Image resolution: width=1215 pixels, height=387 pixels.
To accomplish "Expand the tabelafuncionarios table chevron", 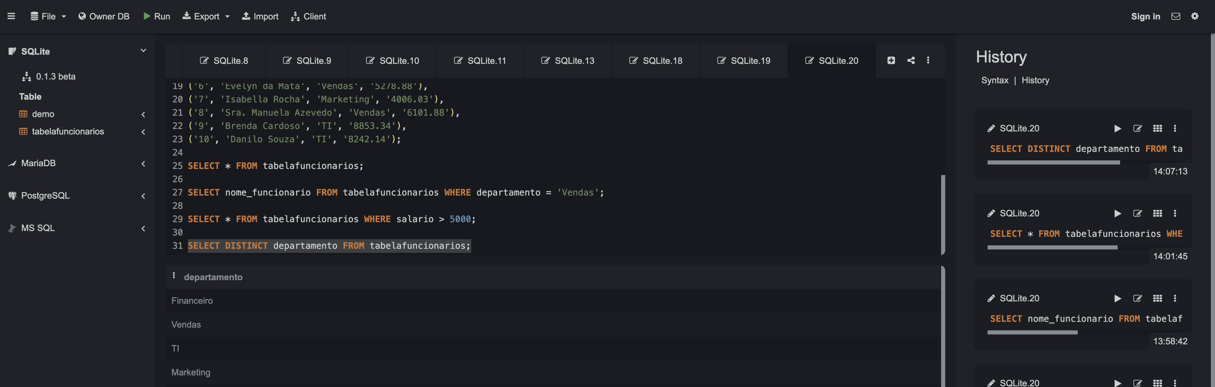I will 143,132.
